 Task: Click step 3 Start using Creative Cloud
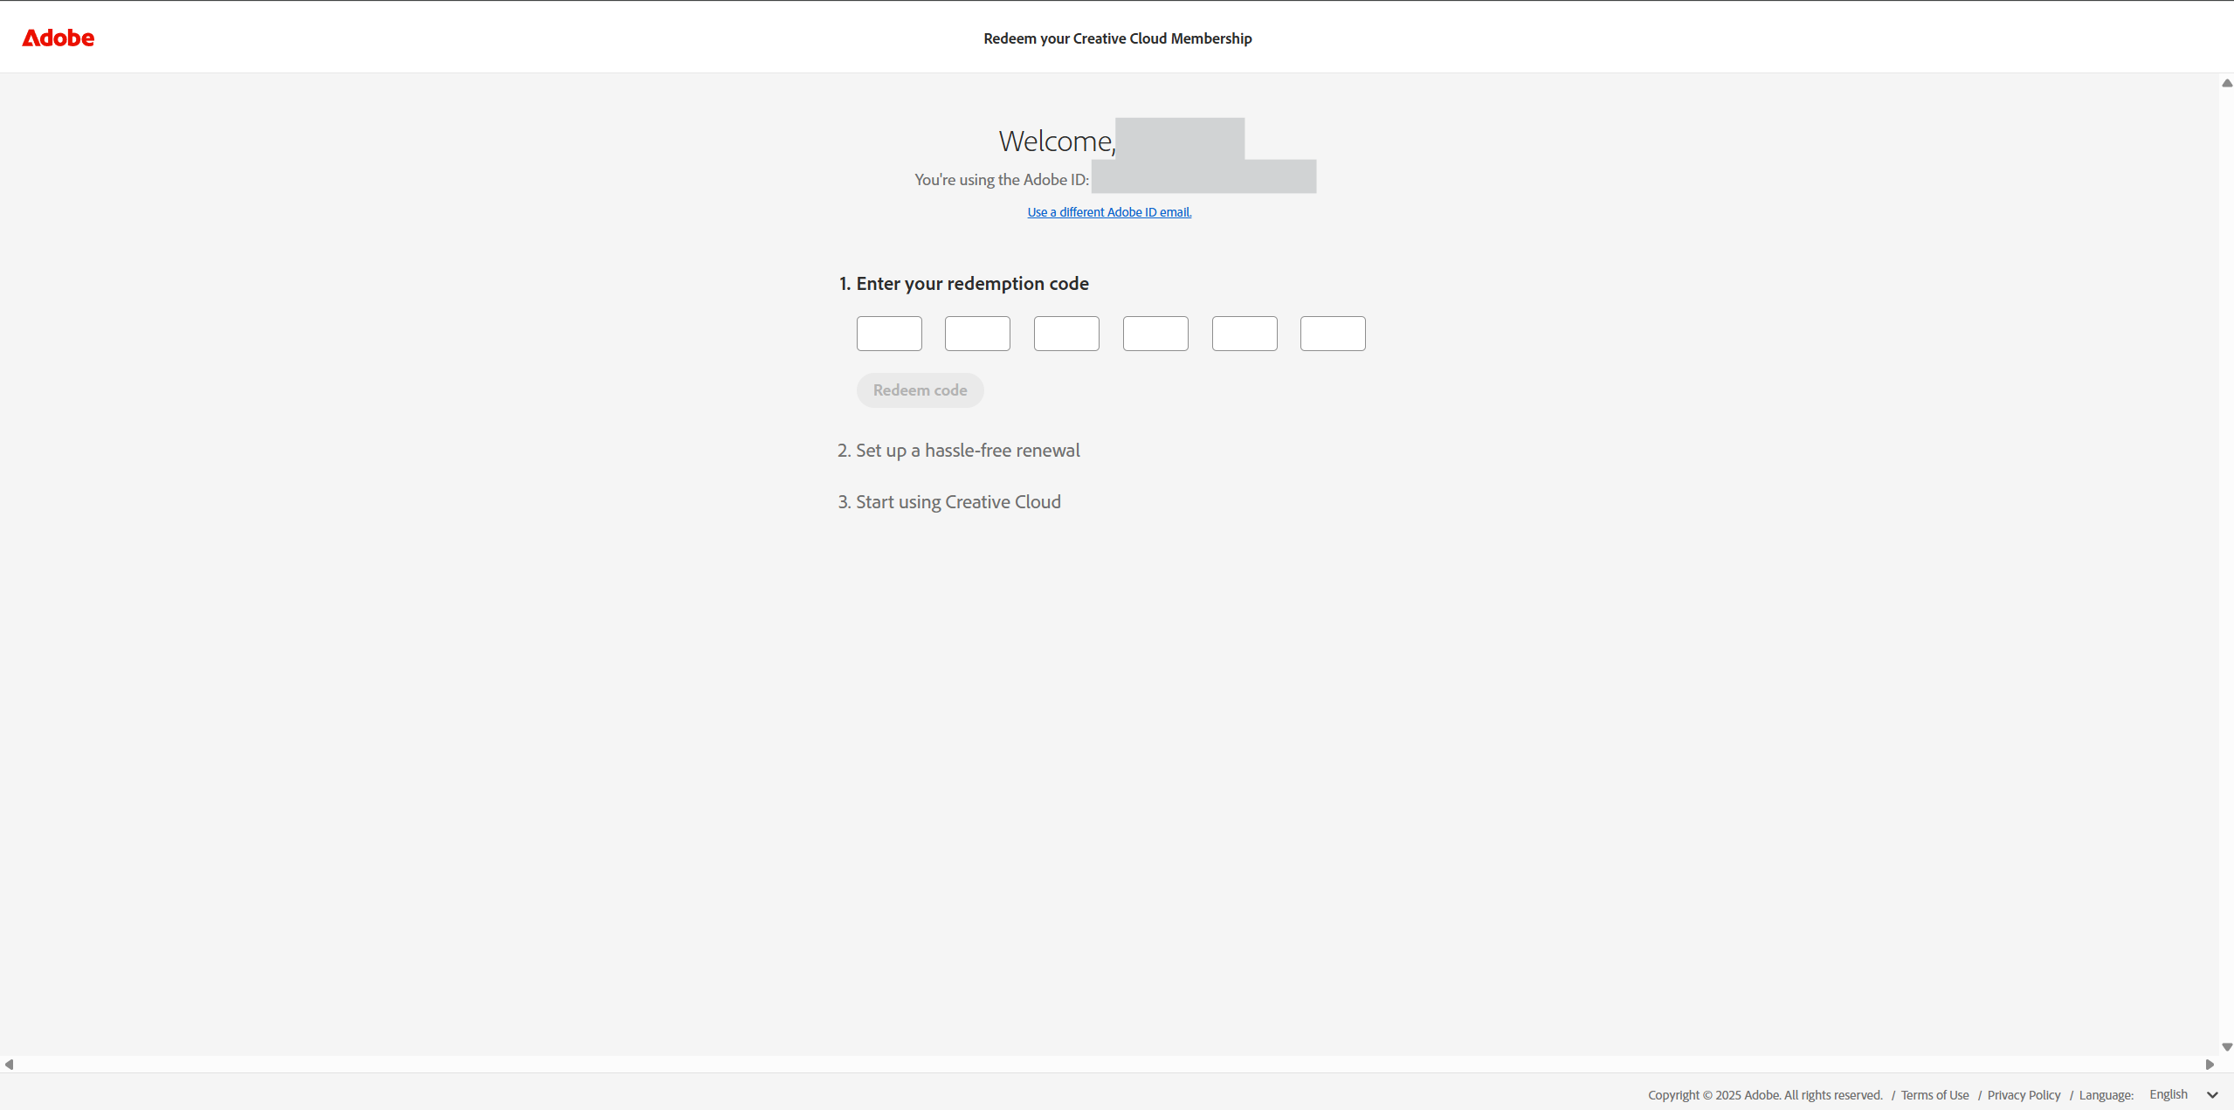point(948,502)
